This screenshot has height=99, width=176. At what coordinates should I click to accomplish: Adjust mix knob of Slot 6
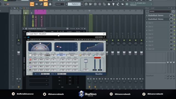coord(171,34)
